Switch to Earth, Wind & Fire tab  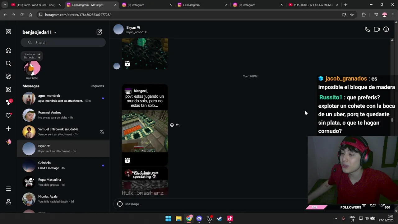coord(36,5)
